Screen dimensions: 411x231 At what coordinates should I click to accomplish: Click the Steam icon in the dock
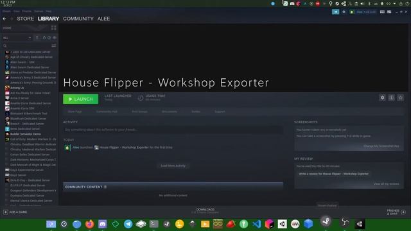tap(326, 221)
